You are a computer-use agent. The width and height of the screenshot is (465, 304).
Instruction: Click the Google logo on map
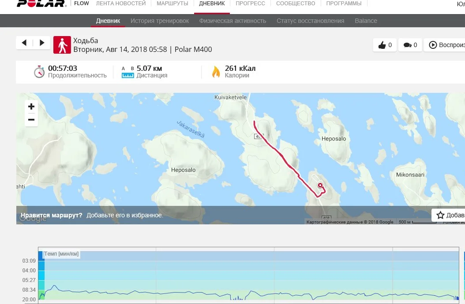(33, 218)
